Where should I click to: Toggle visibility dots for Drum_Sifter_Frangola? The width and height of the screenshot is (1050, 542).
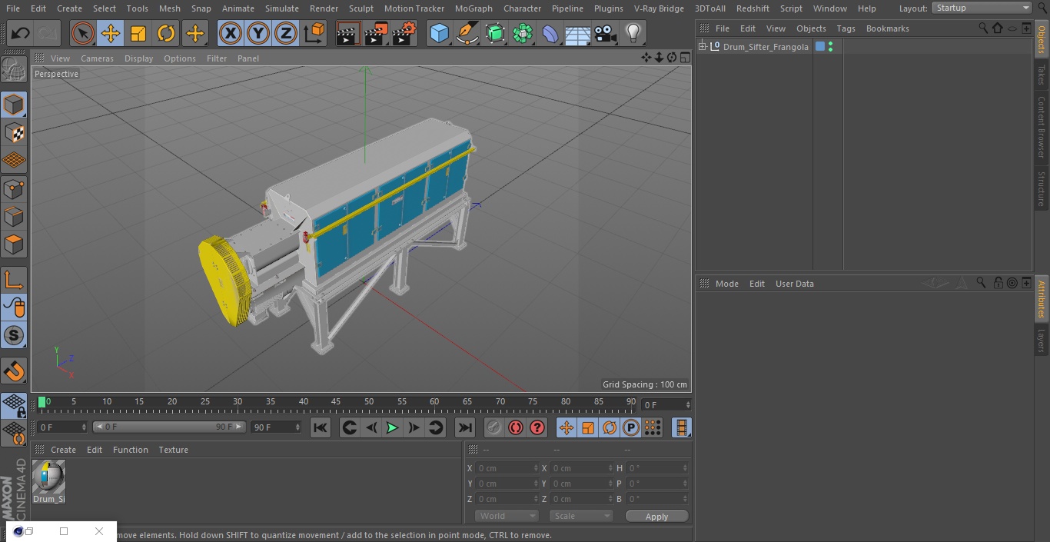pyautogui.click(x=830, y=47)
